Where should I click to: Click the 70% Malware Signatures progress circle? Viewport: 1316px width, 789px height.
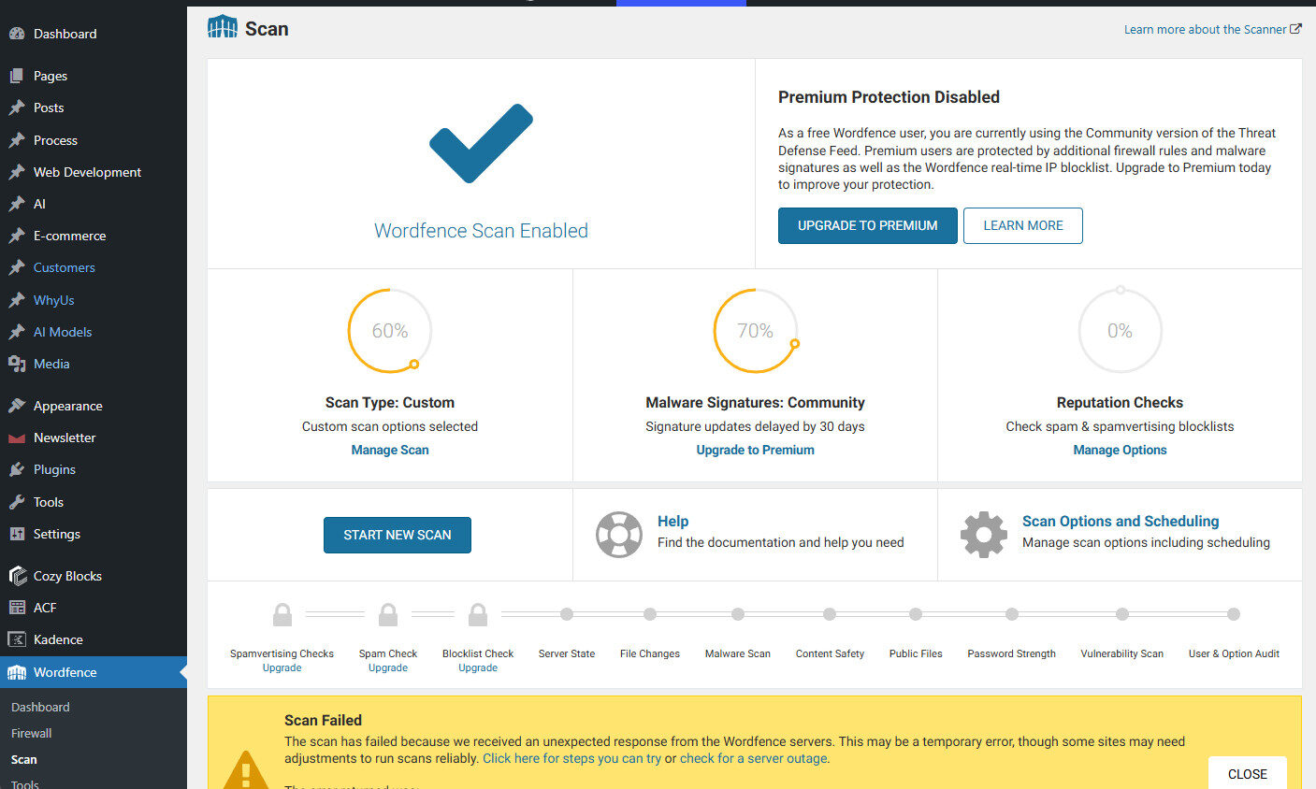click(755, 331)
